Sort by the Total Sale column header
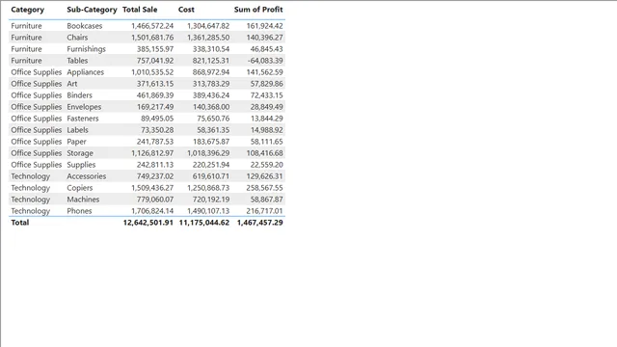The width and height of the screenshot is (617, 347). pyautogui.click(x=140, y=10)
